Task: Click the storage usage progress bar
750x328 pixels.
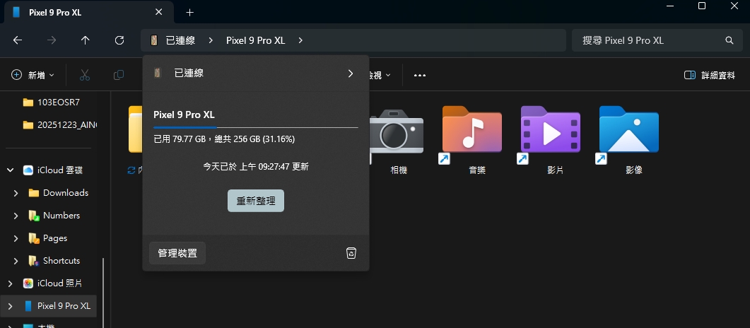Action: (255, 128)
